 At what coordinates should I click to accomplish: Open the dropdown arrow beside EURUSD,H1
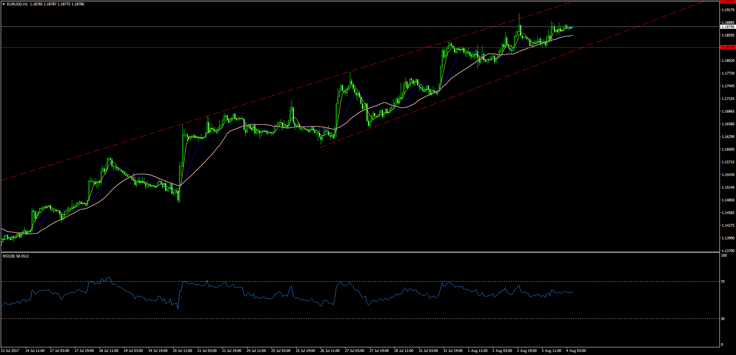4,4
